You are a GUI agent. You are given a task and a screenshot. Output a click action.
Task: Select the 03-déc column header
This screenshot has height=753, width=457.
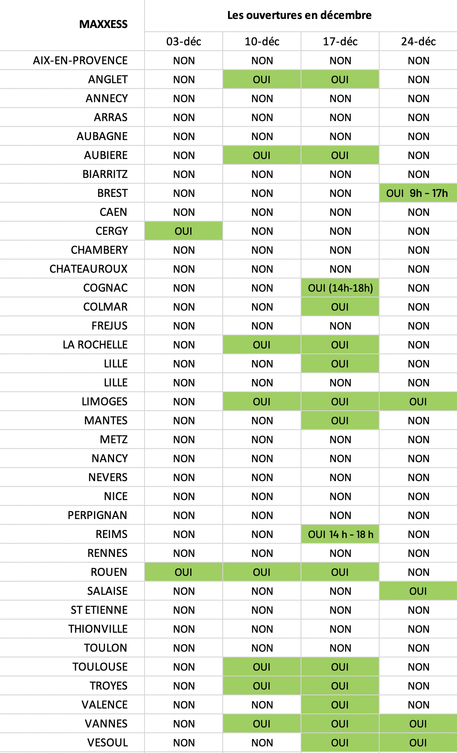pos(184,42)
